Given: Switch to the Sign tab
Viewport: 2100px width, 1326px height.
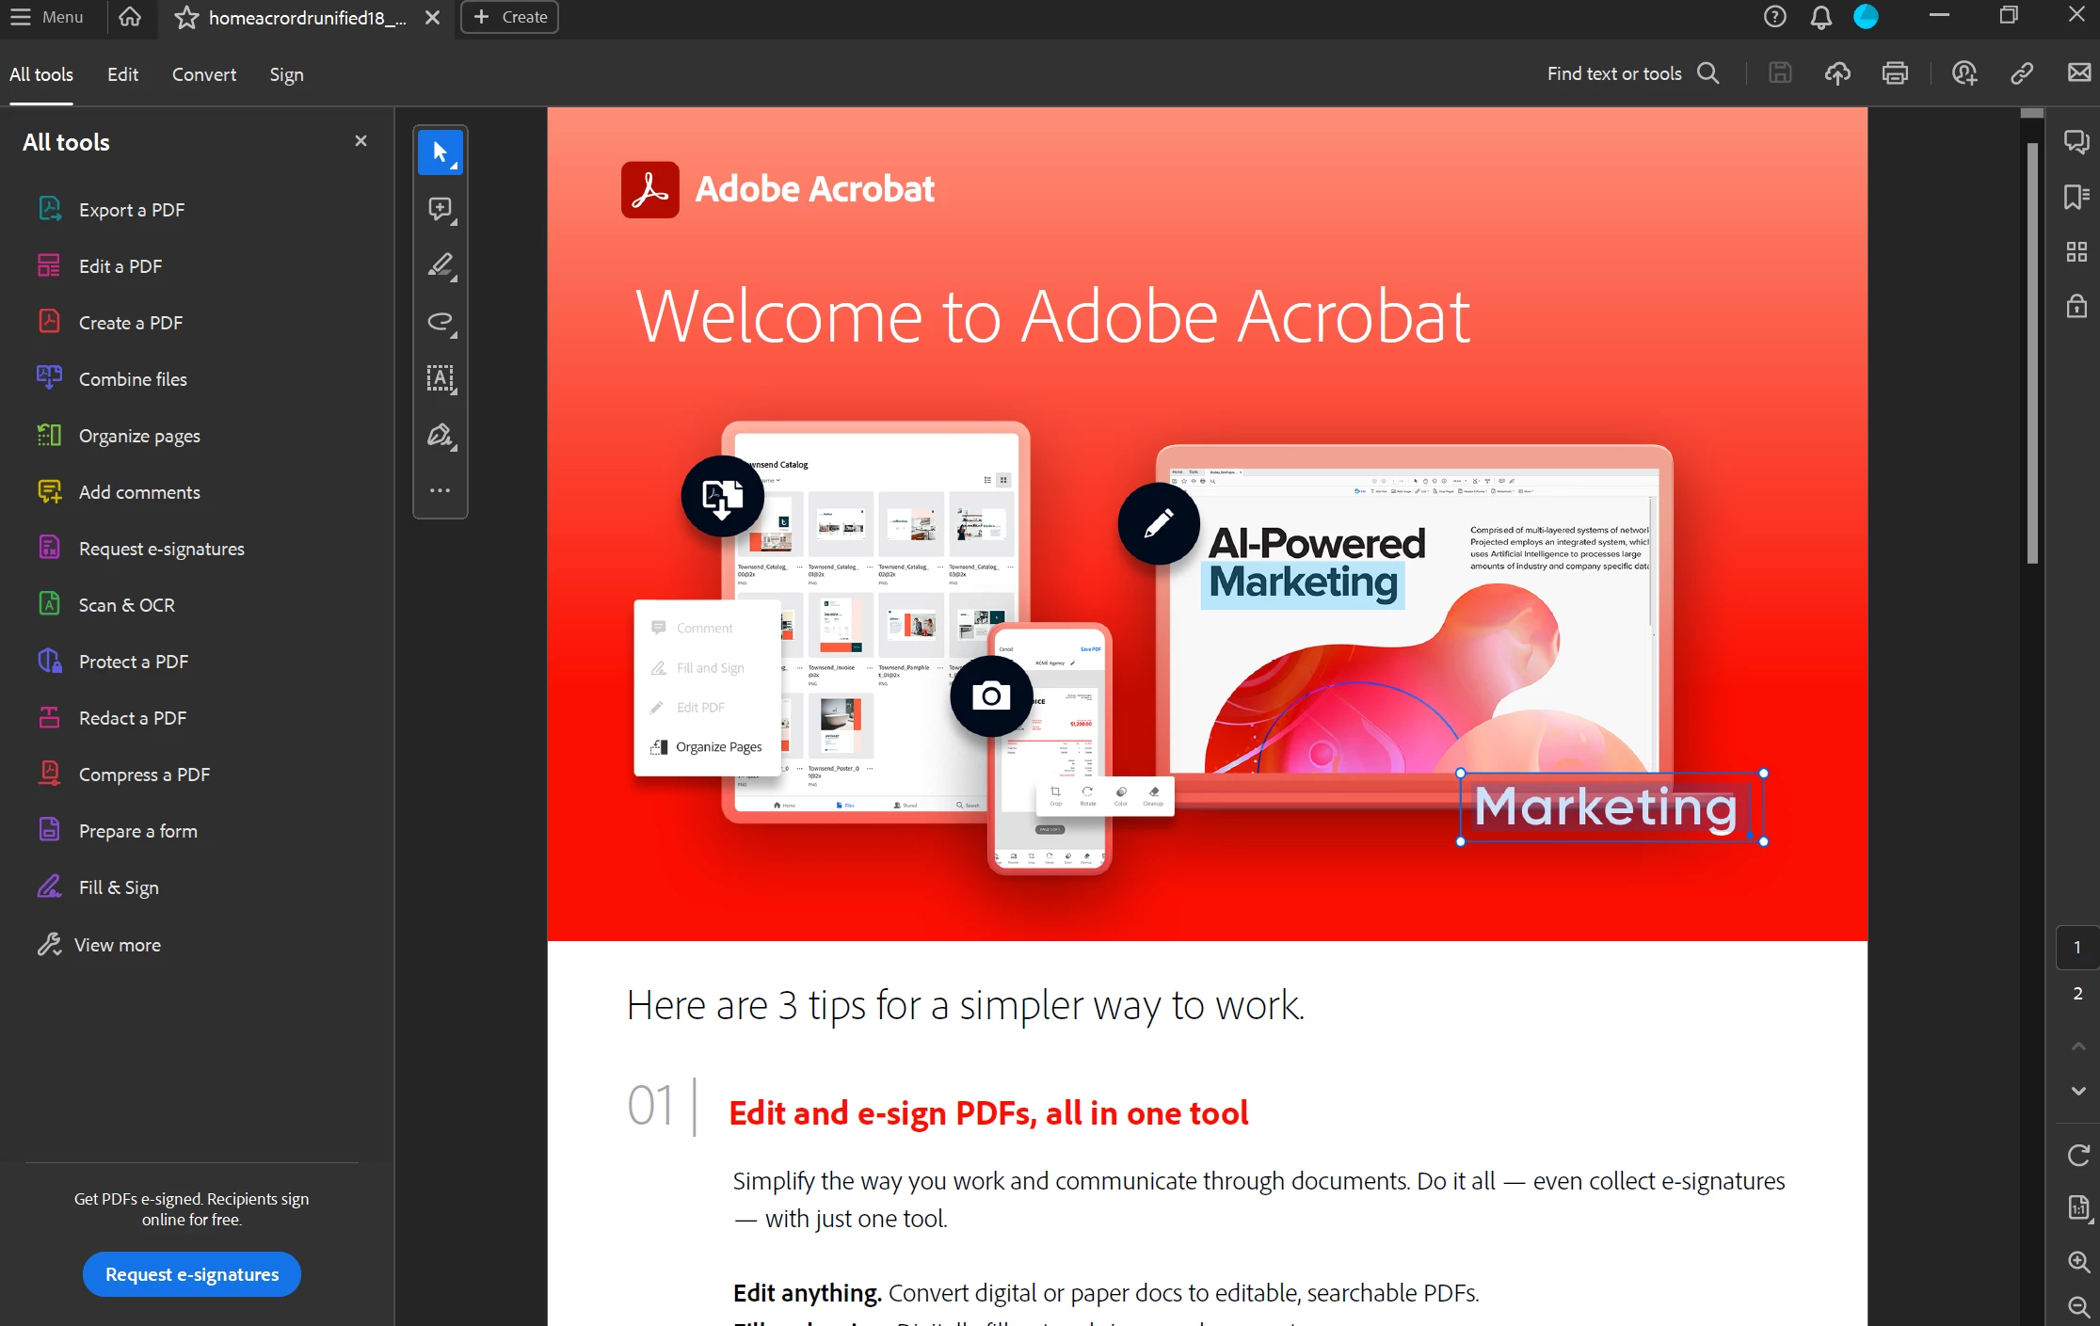Looking at the screenshot, I should pos(286,74).
